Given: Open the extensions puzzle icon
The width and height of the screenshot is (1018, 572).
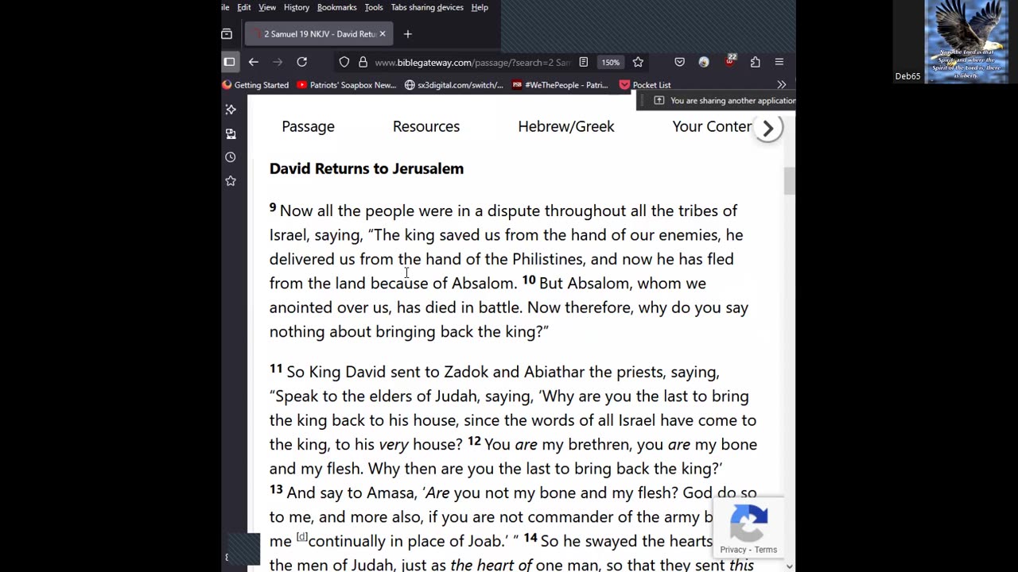Looking at the screenshot, I should point(755,62).
